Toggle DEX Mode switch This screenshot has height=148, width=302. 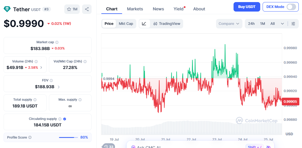[291, 7]
